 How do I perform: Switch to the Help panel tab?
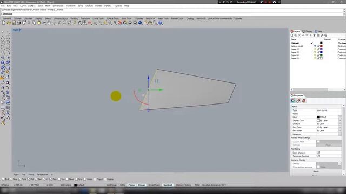tap(318, 31)
